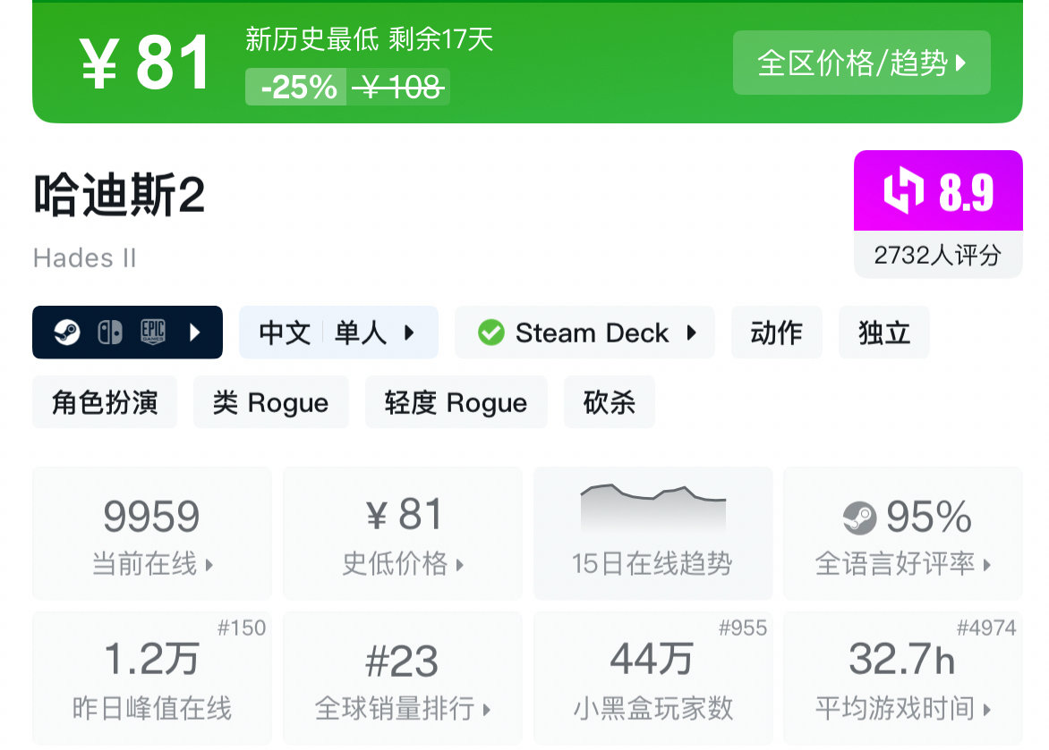
Task: Select the 动作 genre tag
Action: click(776, 333)
